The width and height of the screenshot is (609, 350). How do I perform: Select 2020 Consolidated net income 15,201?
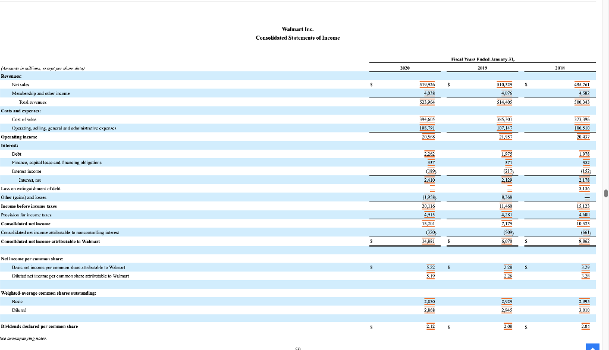428,224
